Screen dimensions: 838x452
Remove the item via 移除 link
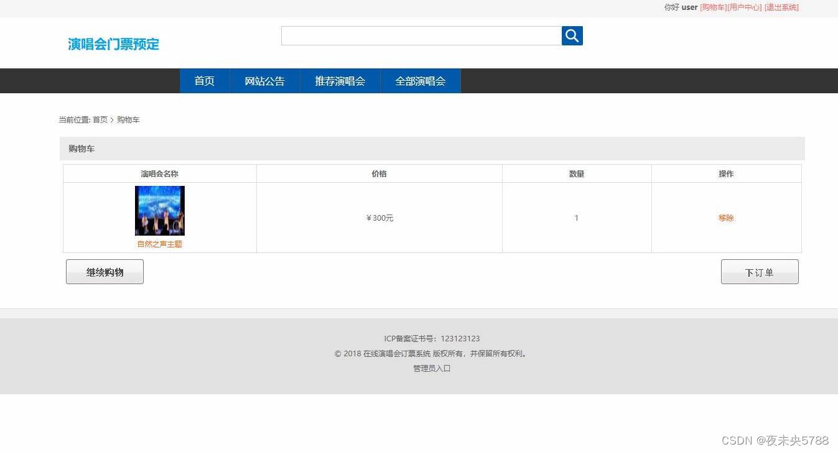click(726, 218)
